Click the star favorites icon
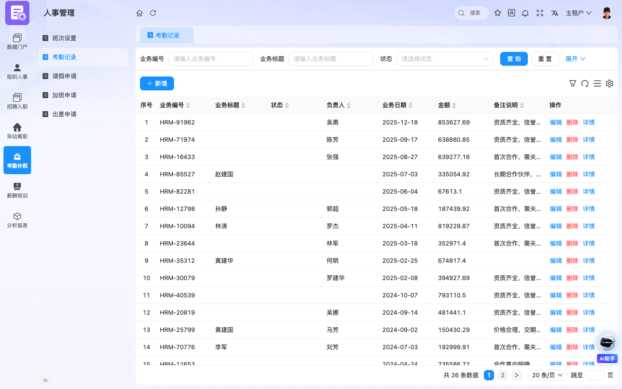 click(498, 13)
